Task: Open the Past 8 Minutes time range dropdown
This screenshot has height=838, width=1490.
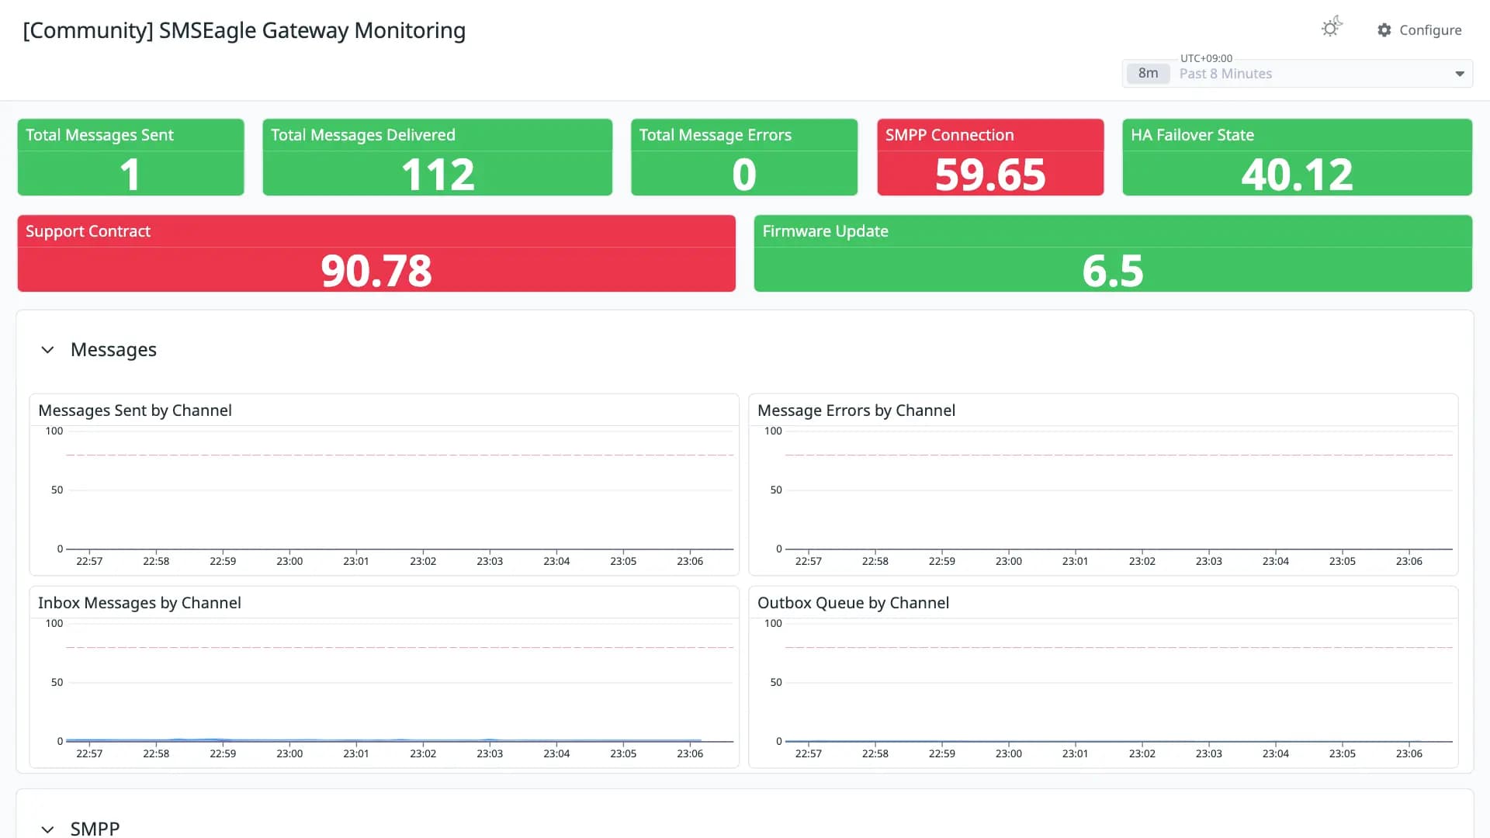Action: pos(1297,74)
